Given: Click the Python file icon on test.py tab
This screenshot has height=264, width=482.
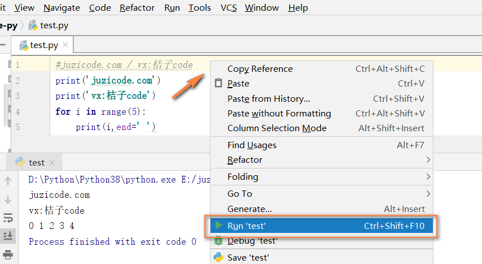Looking at the screenshot, I should coord(24,46).
